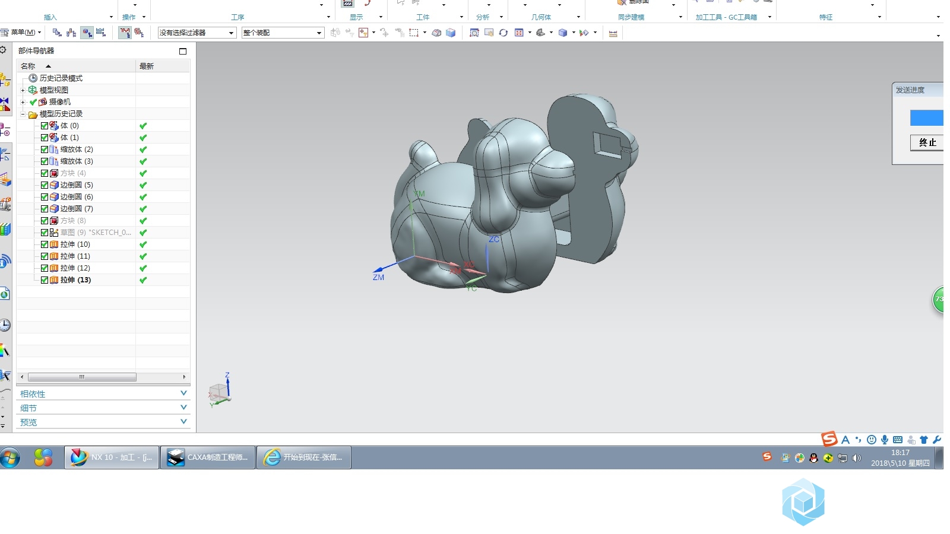
Task: Open rendering style dropdown arrow next to cube
Action: [x=574, y=33]
